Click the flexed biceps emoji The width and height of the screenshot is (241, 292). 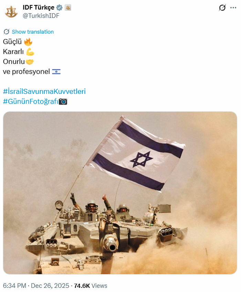pyautogui.click(x=30, y=52)
